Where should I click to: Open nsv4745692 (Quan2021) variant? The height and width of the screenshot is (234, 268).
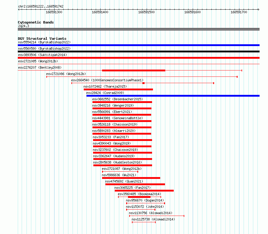(124, 181)
